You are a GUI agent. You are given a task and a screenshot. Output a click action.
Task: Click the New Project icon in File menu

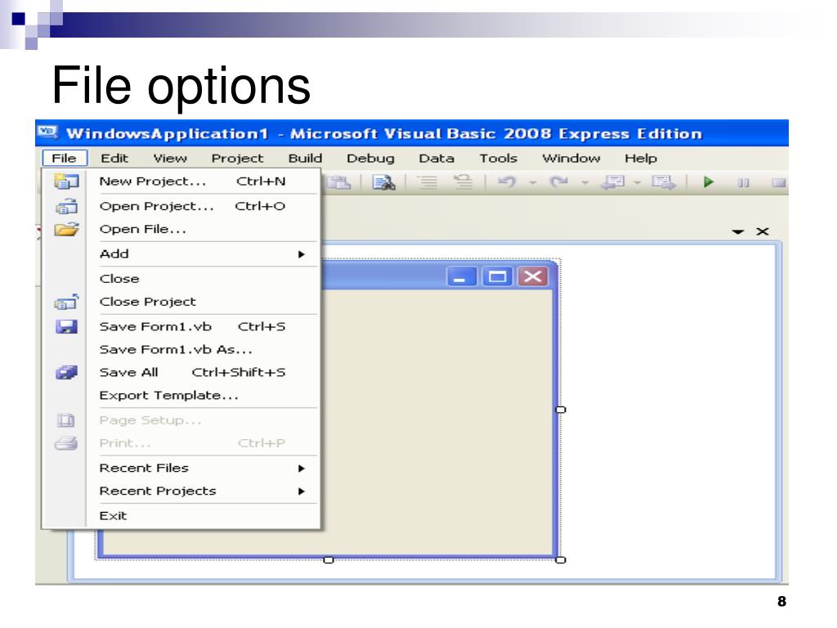point(66,182)
